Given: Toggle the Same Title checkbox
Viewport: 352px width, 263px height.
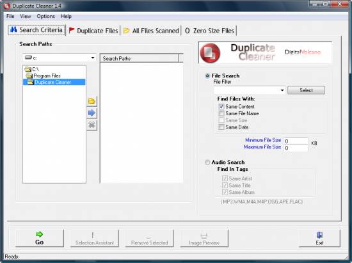Looking at the screenshot, I should pos(225,186).
